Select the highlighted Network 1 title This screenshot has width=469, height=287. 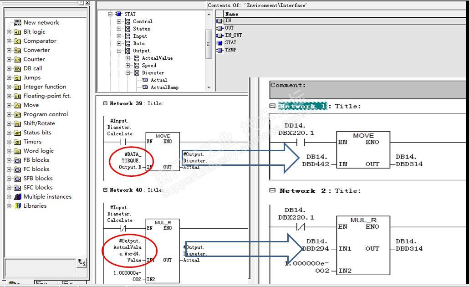tap(303, 106)
